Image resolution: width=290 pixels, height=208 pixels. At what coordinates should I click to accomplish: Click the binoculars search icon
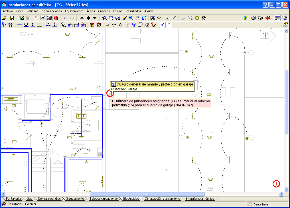153,18
